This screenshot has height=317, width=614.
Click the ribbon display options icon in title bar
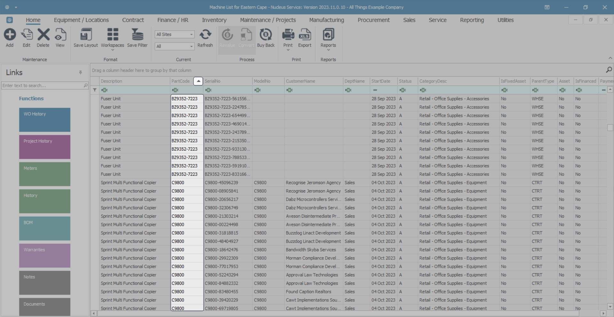pos(547,7)
